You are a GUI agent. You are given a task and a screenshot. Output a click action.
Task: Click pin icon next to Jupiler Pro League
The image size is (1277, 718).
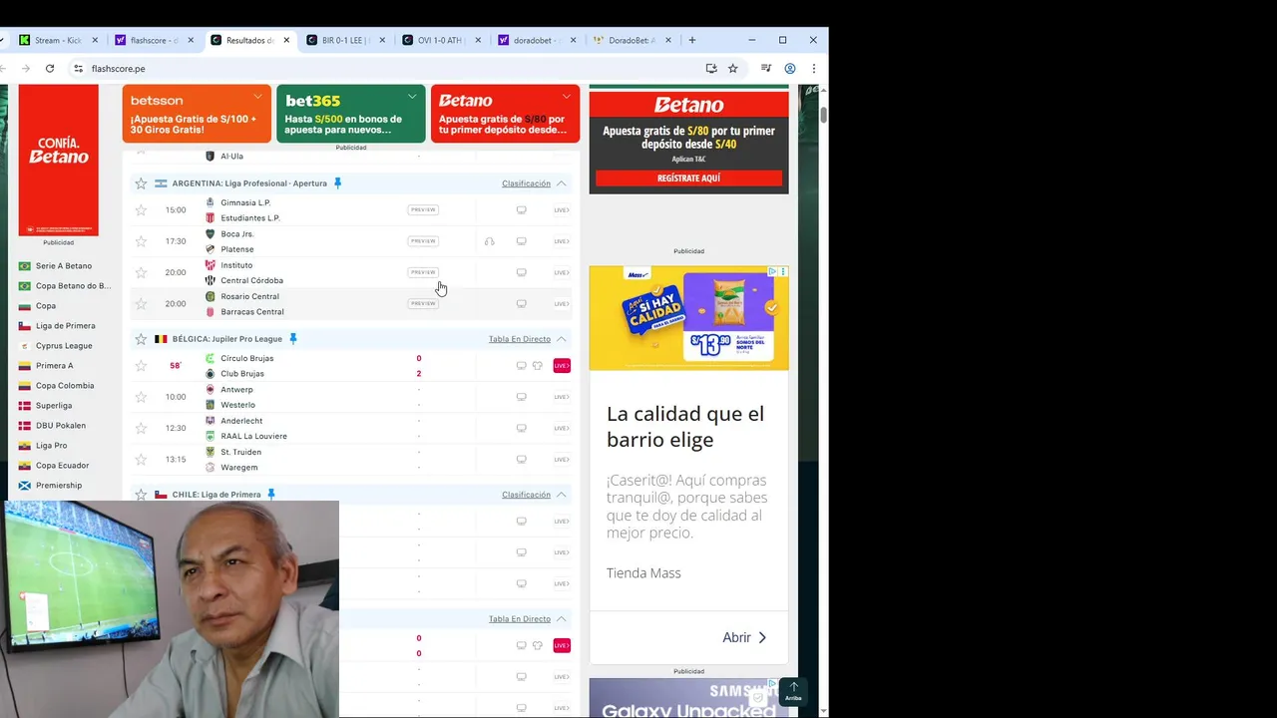[292, 339]
